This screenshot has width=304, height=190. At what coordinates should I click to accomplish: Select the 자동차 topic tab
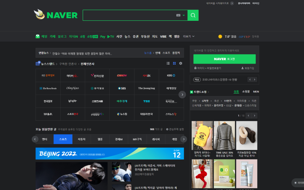[x=82, y=139]
